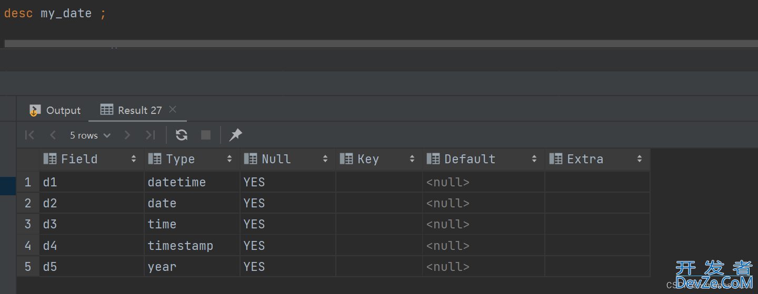Select the Result 27 tab
Screen dimensions: 758x294
point(132,110)
